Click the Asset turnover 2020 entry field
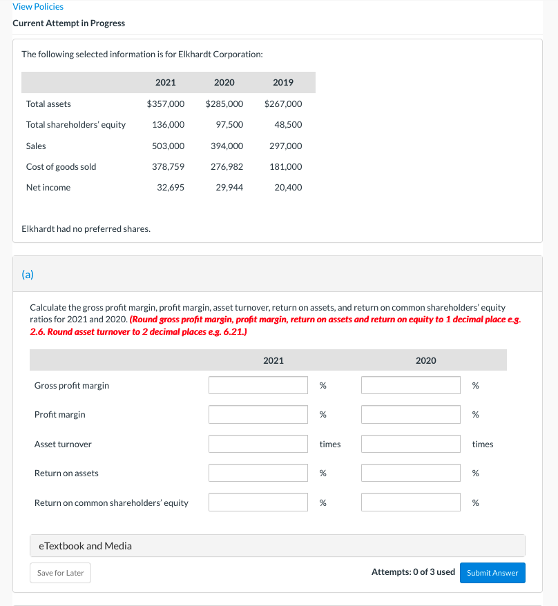The height and width of the screenshot is (606, 558). click(410, 443)
